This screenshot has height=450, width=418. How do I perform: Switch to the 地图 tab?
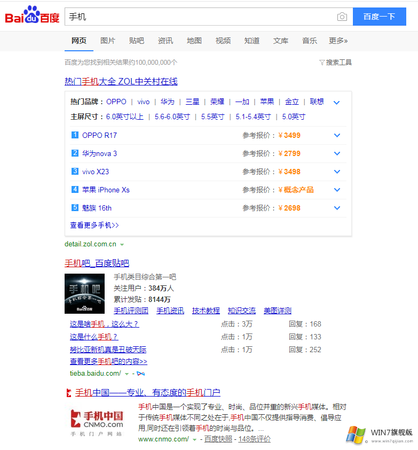tap(194, 41)
